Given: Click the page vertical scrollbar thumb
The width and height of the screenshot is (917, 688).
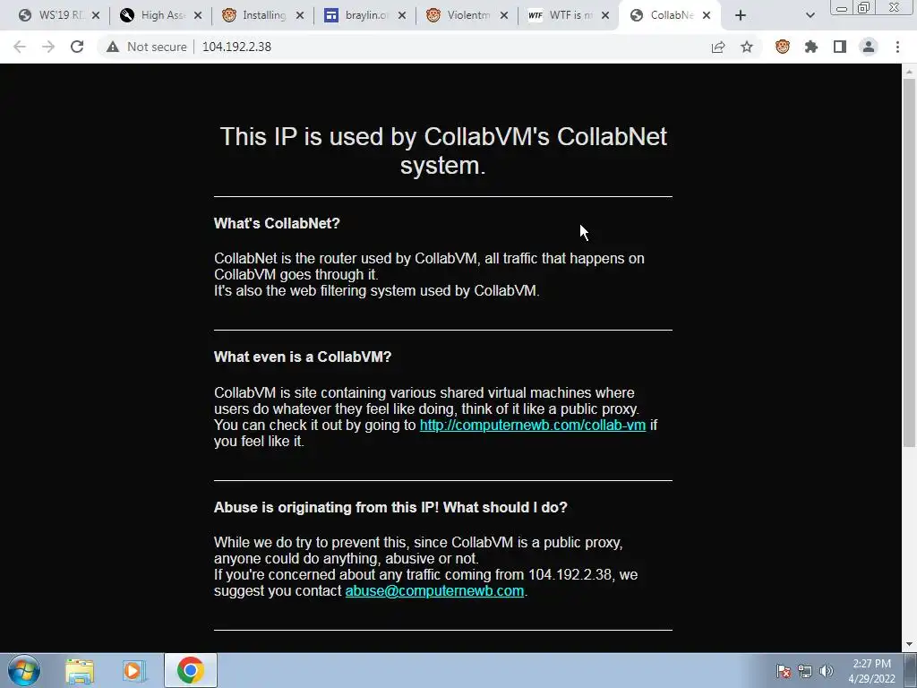Looking at the screenshot, I should (909, 262).
